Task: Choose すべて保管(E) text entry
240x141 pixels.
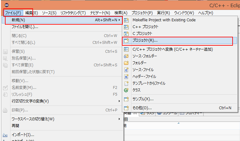Action: [x=23, y=65]
